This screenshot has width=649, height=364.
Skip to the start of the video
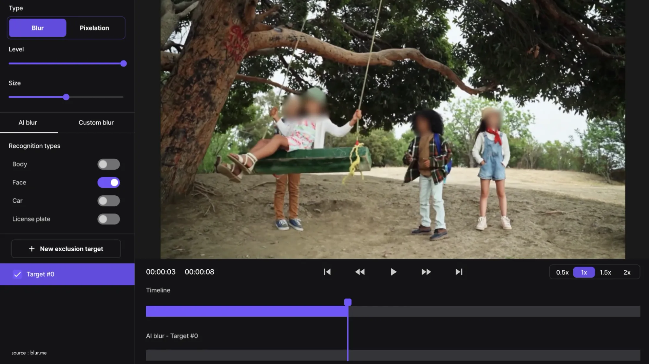click(327, 272)
